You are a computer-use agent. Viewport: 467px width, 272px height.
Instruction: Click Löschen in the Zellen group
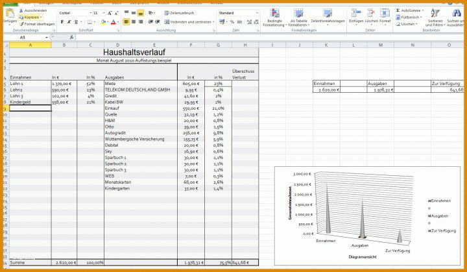click(x=371, y=16)
